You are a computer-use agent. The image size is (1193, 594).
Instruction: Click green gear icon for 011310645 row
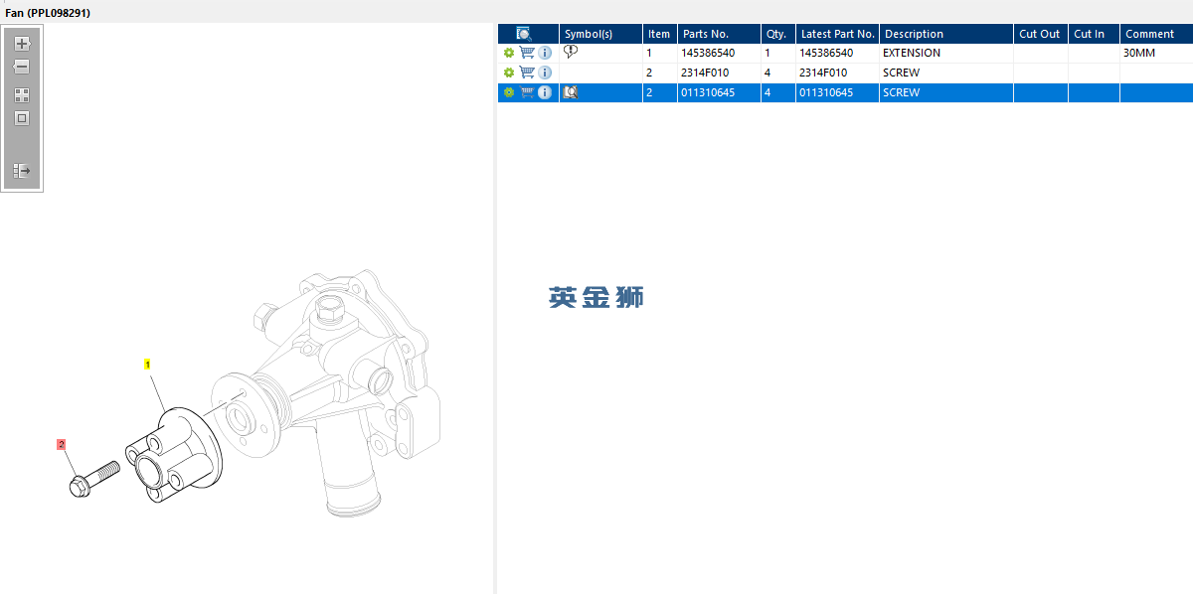coord(509,92)
